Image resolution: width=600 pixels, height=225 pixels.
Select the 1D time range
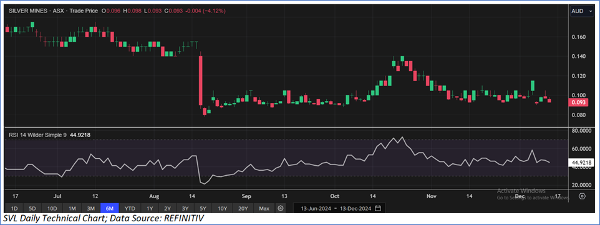coord(14,209)
